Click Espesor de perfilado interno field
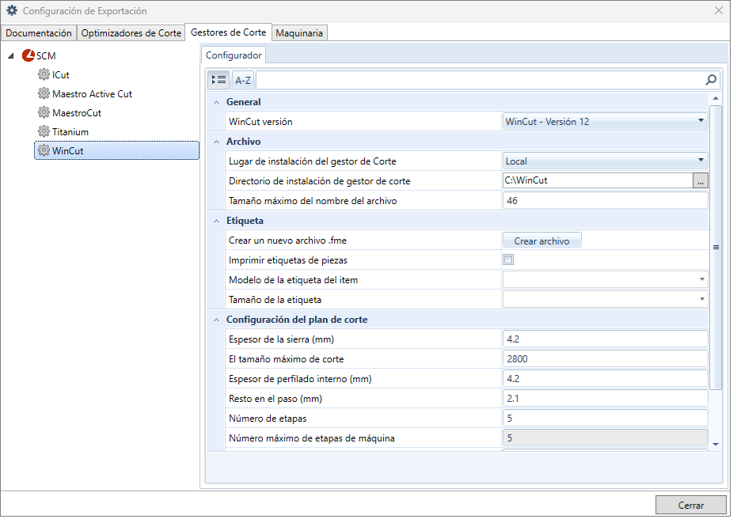This screenshot has height=519, width=737. pyautogui.click(x=606, y=378)
